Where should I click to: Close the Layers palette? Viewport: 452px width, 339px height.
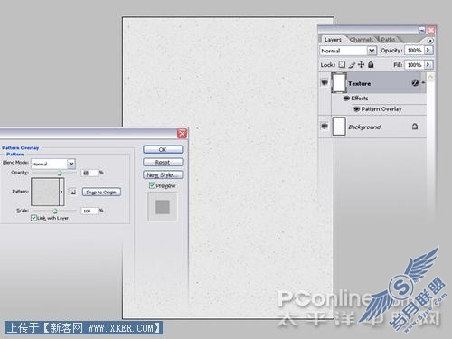click(431, 30)
